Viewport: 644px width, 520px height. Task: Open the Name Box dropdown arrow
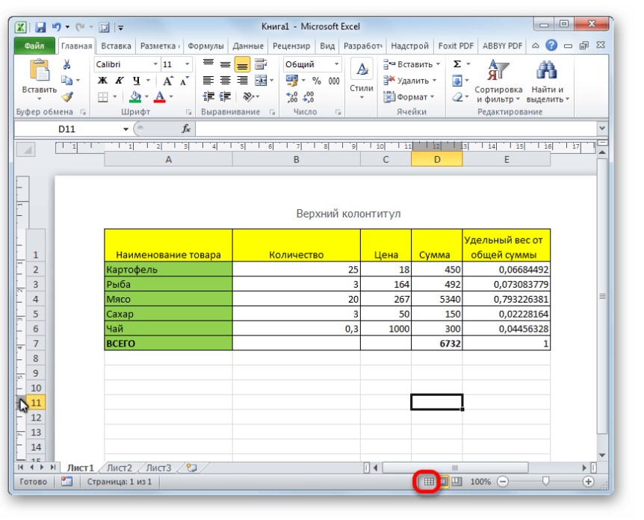click(x=126, y=129)
